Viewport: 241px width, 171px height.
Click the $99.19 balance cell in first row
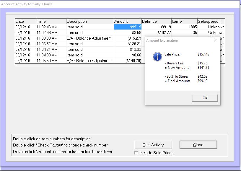(x=157, y=27)
